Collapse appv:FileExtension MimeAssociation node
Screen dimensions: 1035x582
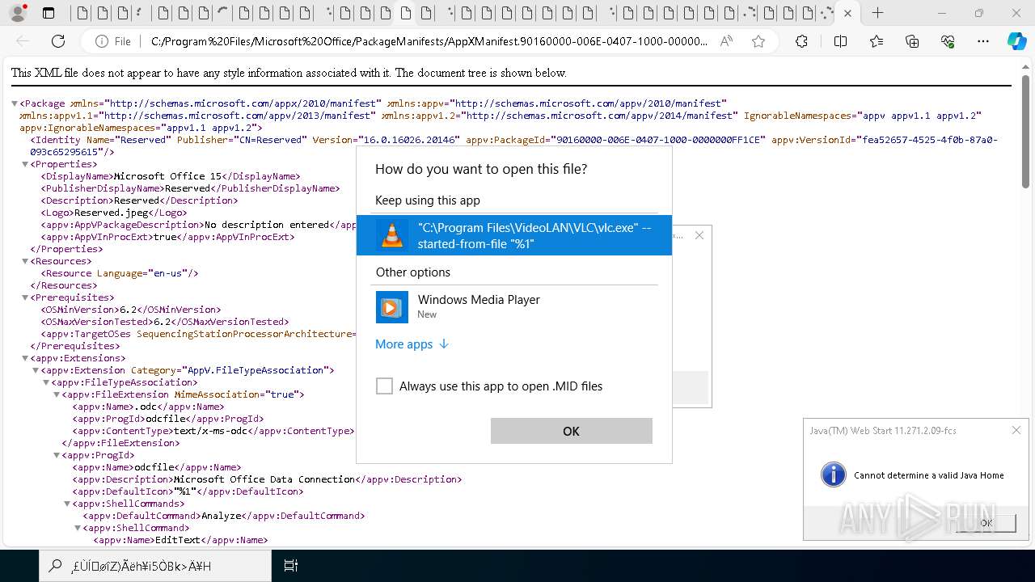point(57,394)
